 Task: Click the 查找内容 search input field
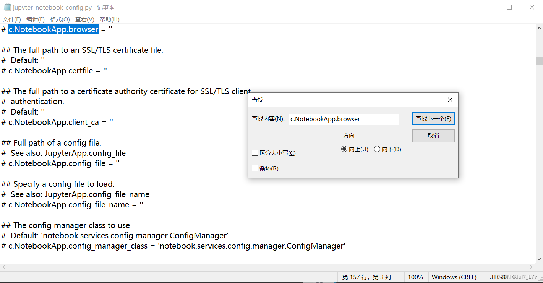pos(344,119)
